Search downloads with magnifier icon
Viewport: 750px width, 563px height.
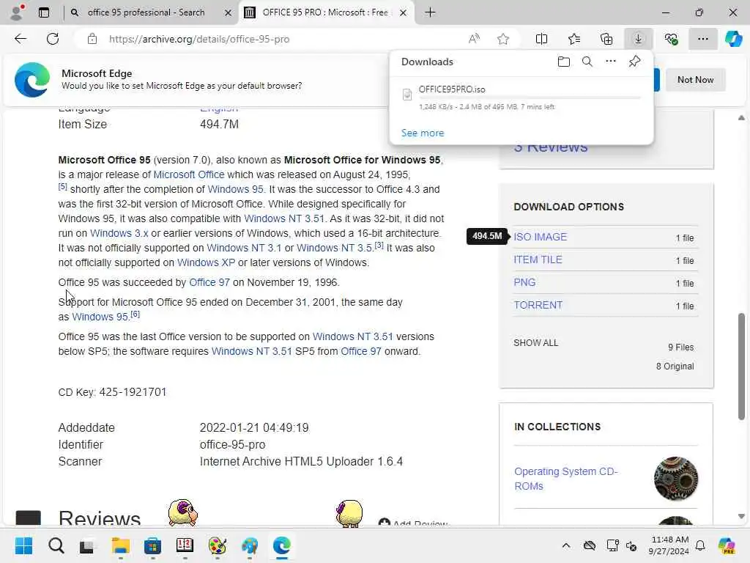click(x=587, y=62)
